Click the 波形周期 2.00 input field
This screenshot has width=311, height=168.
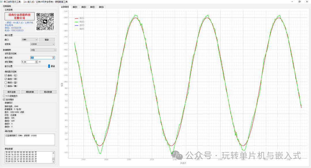point(28,62)
